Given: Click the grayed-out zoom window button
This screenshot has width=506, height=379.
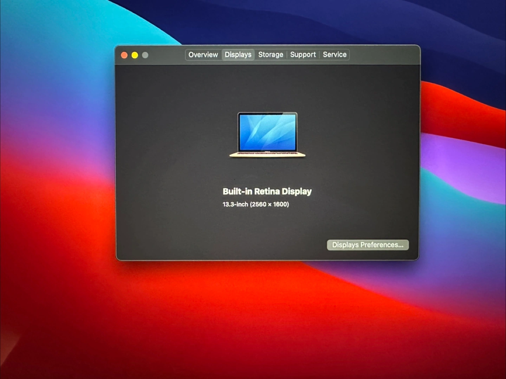Looking at the screenshot, I should point(145,55).
